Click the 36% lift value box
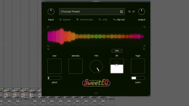 pyautogui.click(x=117, y=51)
